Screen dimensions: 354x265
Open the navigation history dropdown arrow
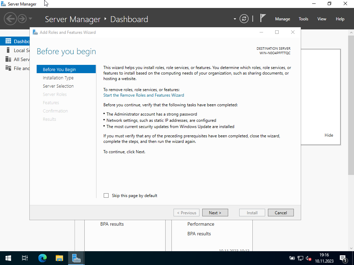[x=30, y=19]
